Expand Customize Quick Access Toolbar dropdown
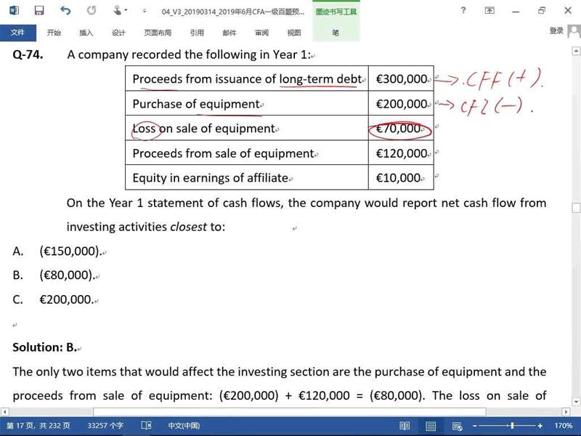581x436 pixels. pyautogui.click(x=144, y=11)
